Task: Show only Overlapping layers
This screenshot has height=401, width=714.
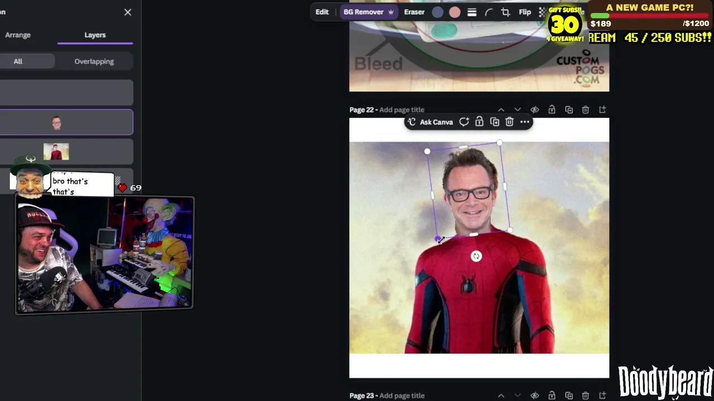Action: (94, 61)
